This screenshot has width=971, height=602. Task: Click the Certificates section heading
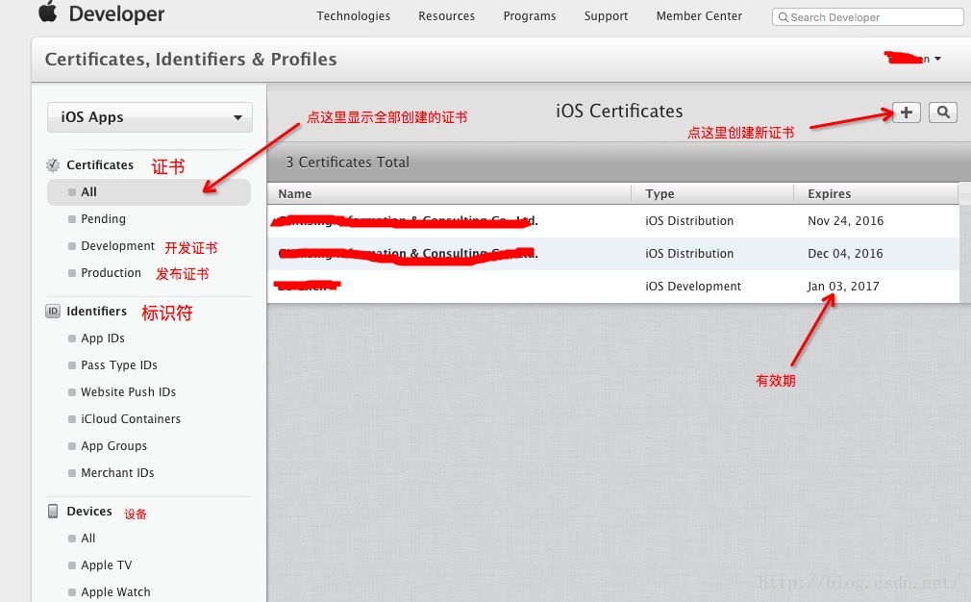pyautogui.click(x=100, y=164)
